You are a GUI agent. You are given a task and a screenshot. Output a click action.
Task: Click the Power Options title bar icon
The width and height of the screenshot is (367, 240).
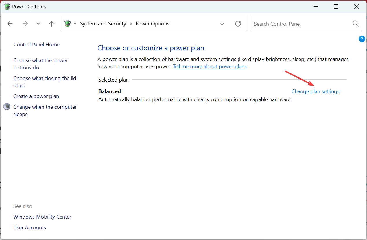(x=7, y=6)
